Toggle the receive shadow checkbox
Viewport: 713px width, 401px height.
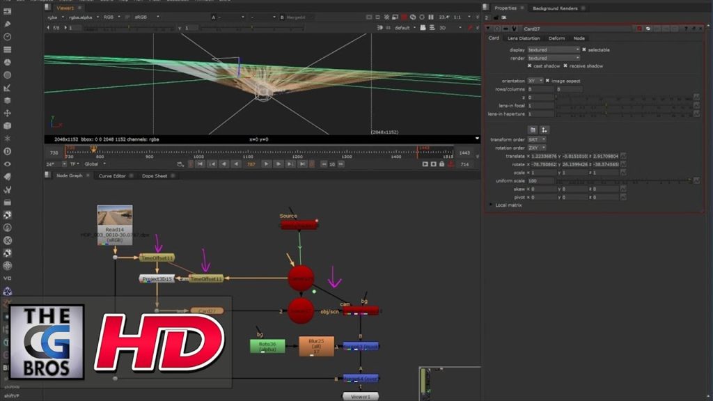click(565, 65)
